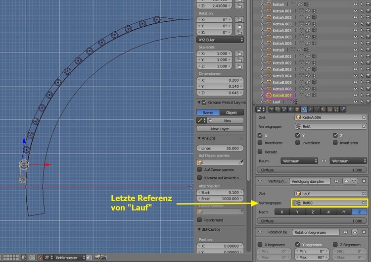Toggle visibility eye for KetteB.007
371x262 pixels.
click(355, 95)
